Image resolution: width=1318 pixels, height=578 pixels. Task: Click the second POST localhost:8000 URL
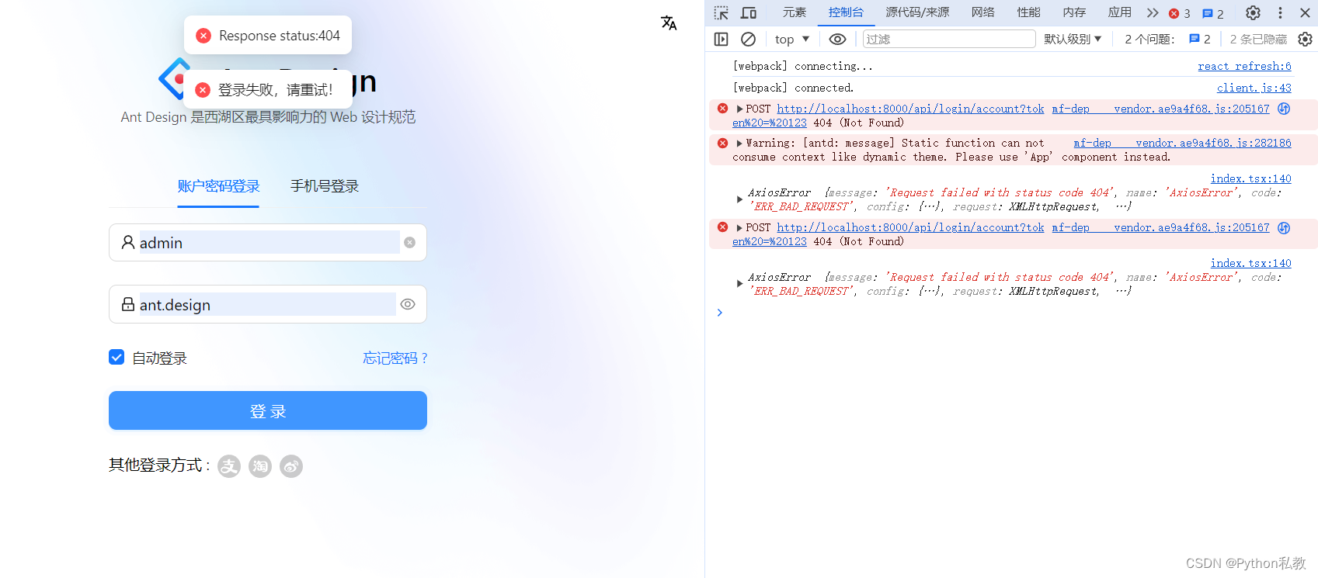910,228
